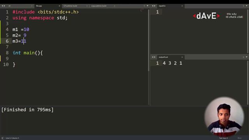Image resolution: width=249 pixels, height=140 pixels.
Task: Close the cpp.sublime-build tab
Action: click(114, 6)
